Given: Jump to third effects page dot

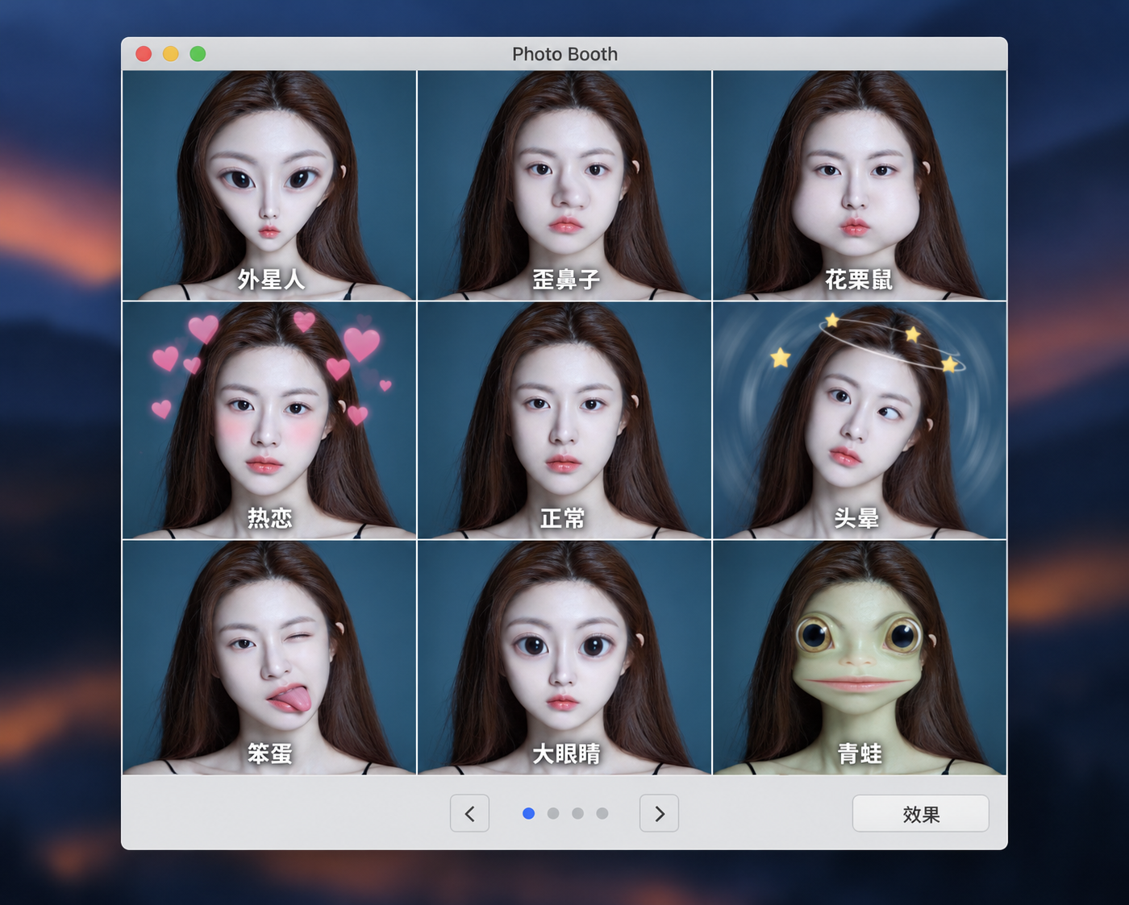Looking at the screenshot, I should tap(577, 813).
